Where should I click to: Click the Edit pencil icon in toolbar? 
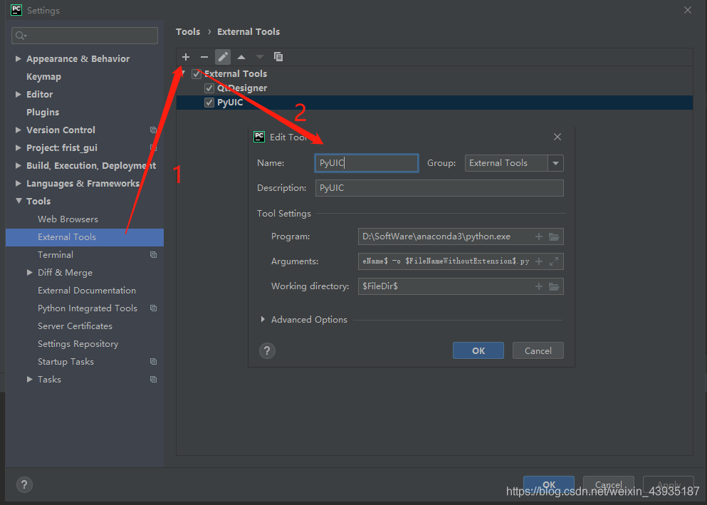223,57
